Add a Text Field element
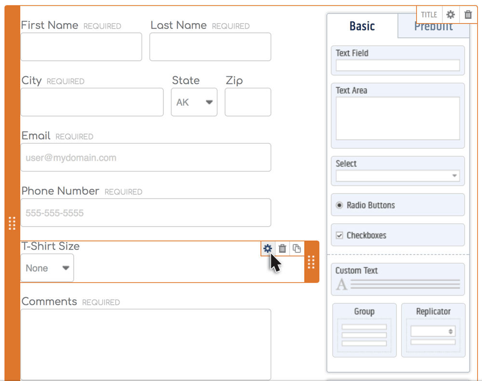The width and height of the screenshot is (482, 381). click(398, 60)
